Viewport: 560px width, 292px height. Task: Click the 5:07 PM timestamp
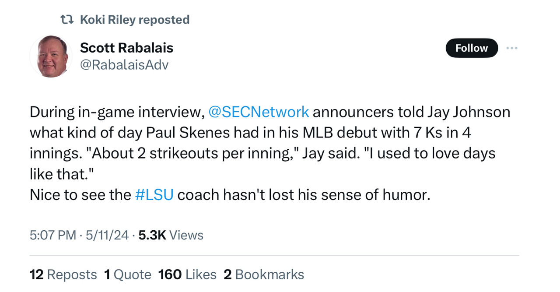coord(53,235)
